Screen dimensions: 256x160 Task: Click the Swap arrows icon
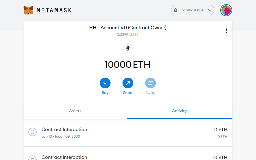[x=151, y=83]
